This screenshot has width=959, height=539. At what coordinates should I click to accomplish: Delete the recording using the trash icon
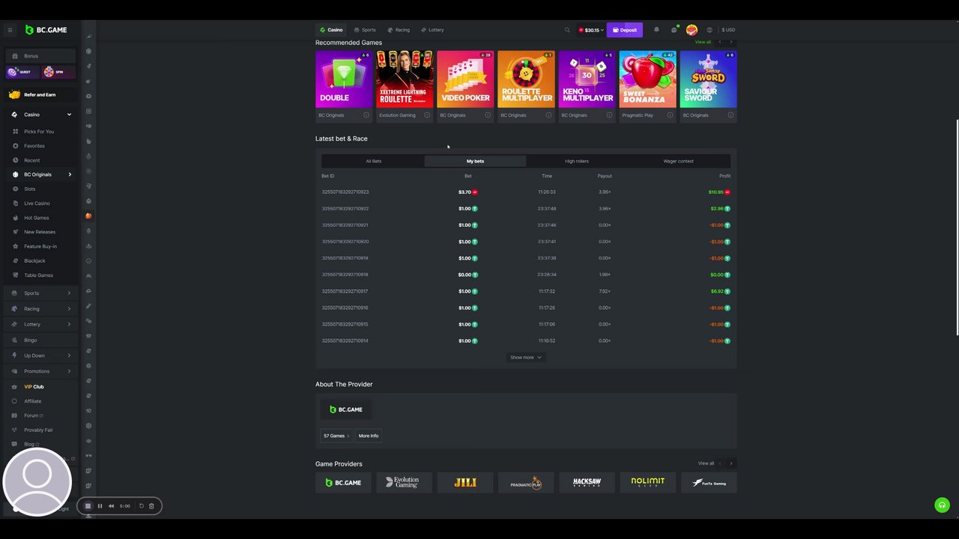point(151,506)
